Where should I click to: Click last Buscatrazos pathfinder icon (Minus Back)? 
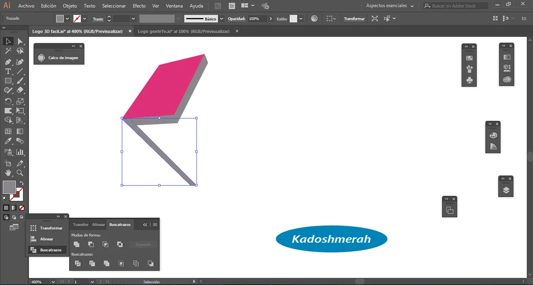(151, 263)
